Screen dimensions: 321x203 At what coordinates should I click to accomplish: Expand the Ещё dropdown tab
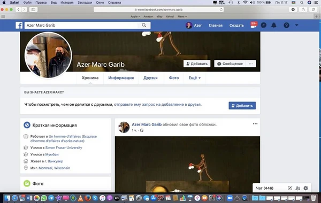[x=195, y=77]
